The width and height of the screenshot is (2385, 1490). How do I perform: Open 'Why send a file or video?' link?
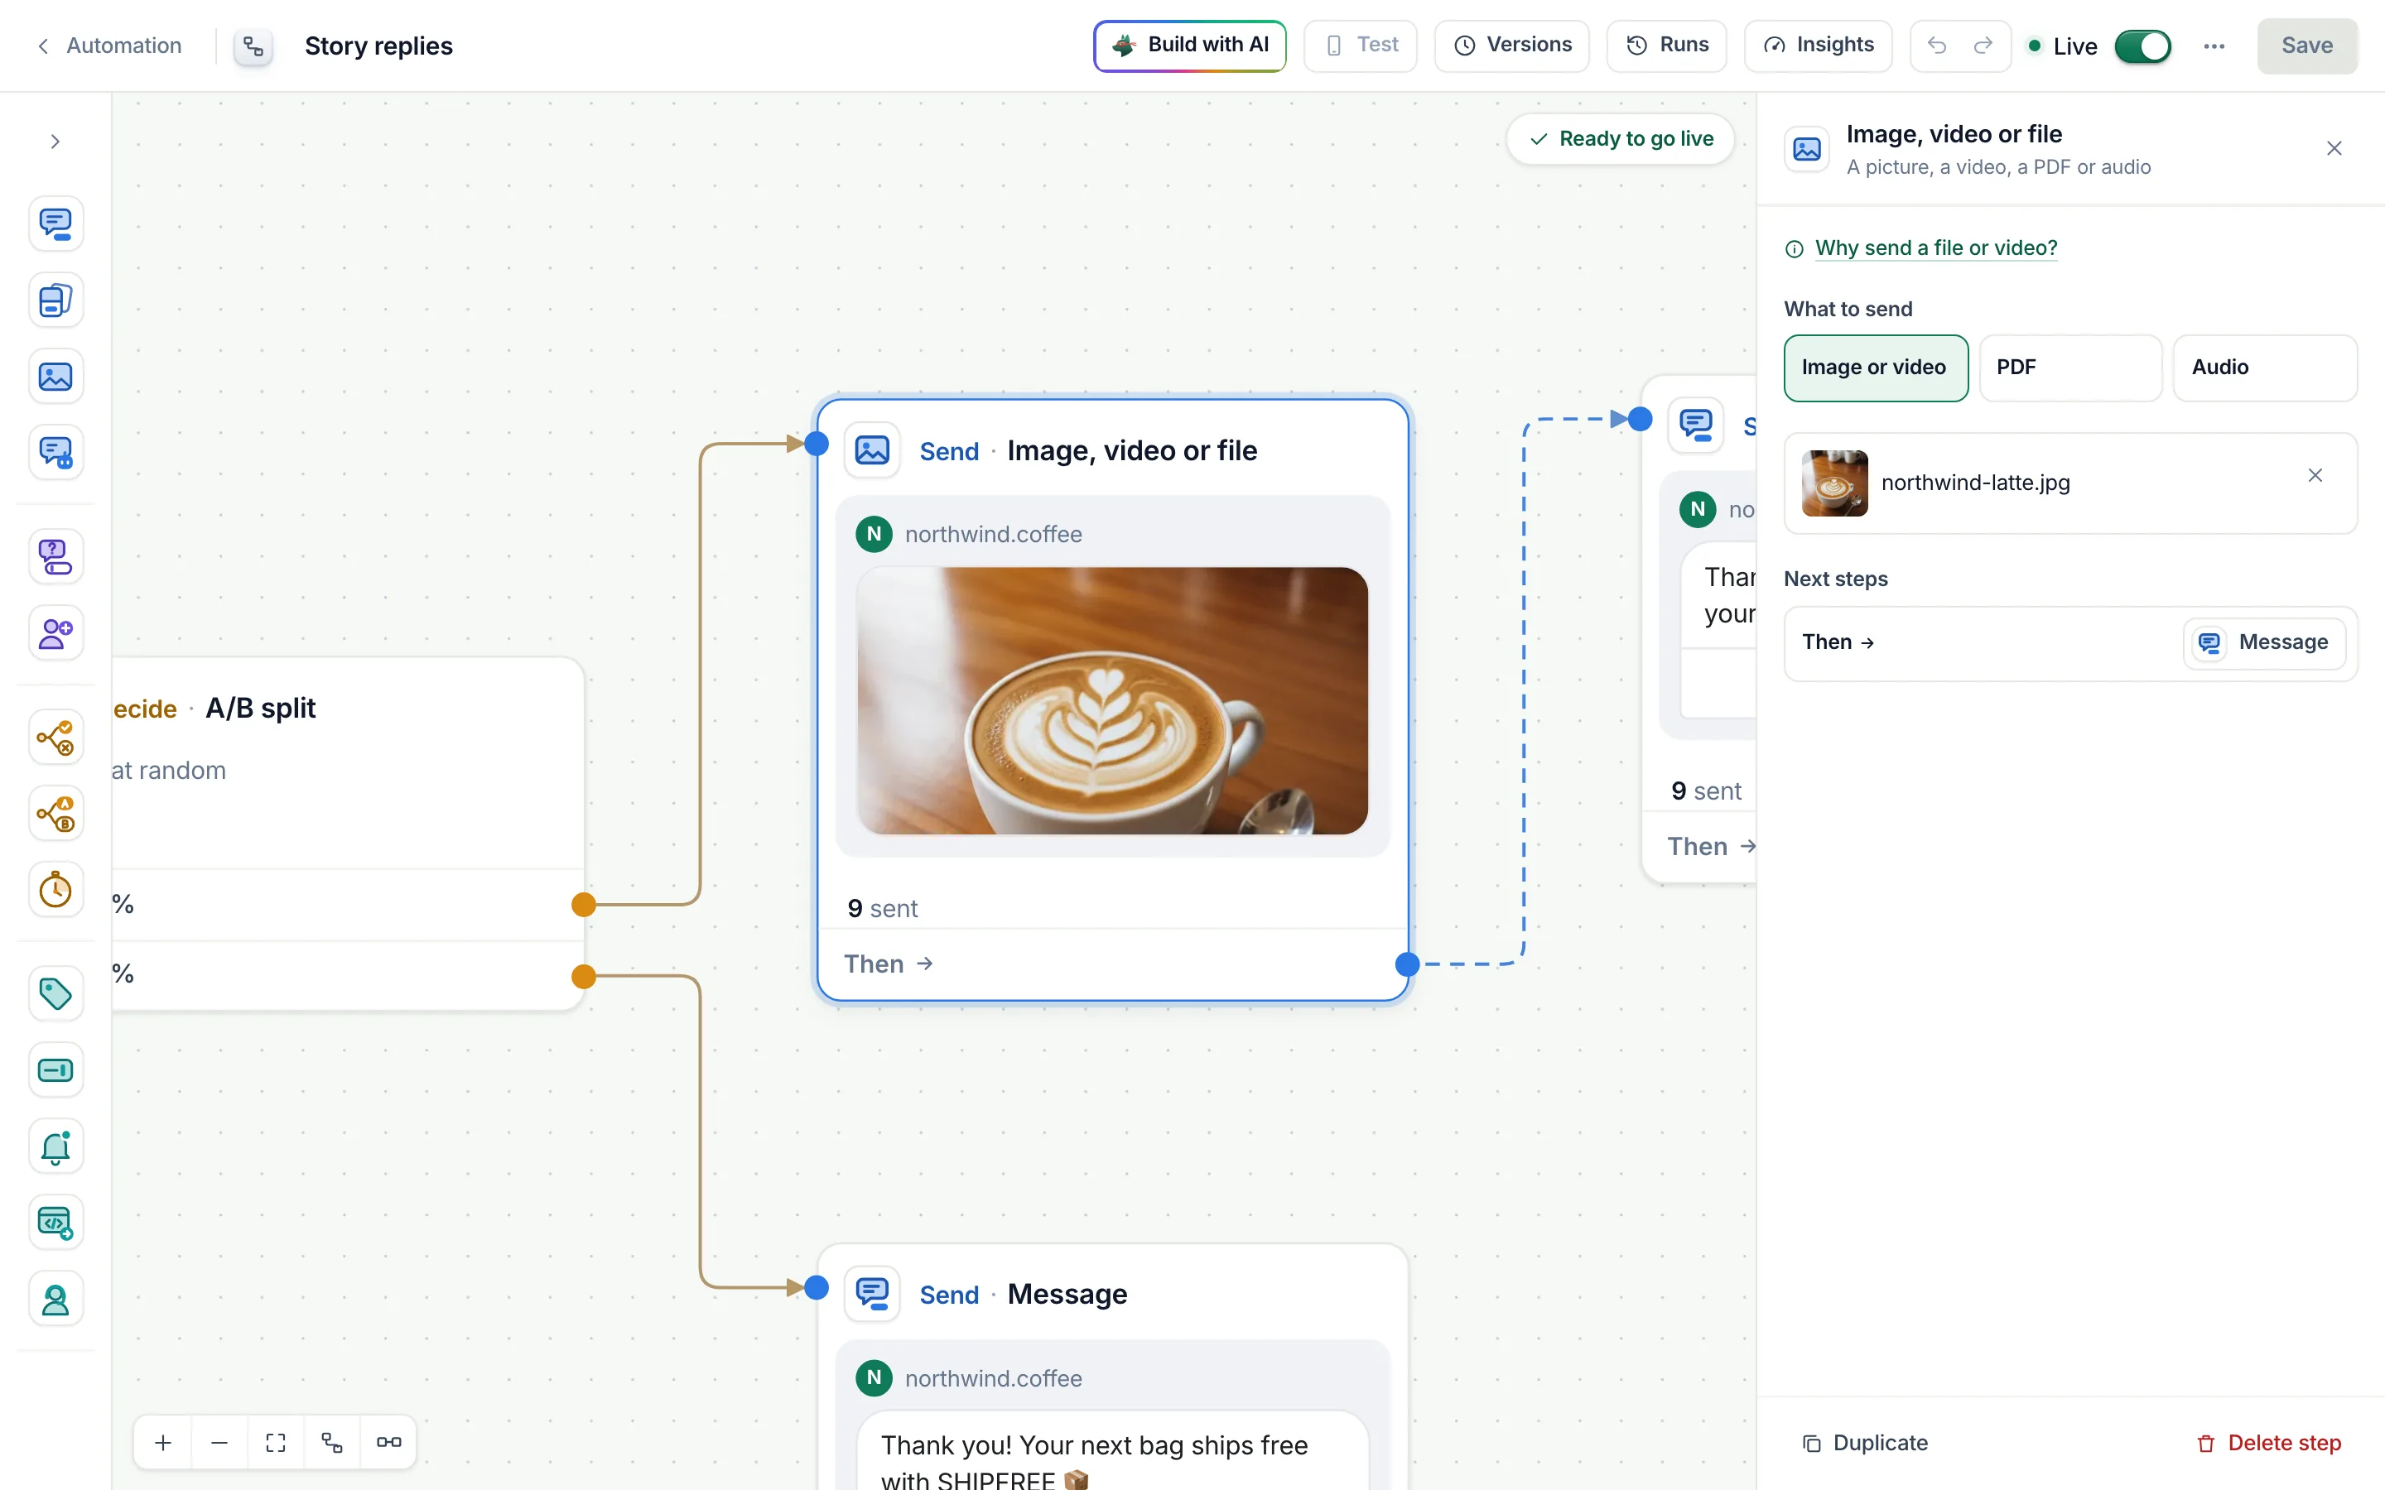1935,248
